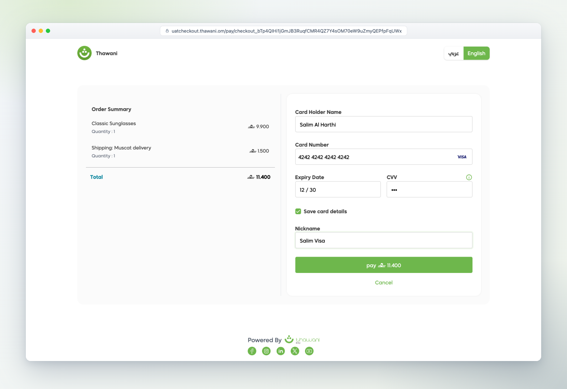Click the 1.500 shipping price

pos(259,151)
